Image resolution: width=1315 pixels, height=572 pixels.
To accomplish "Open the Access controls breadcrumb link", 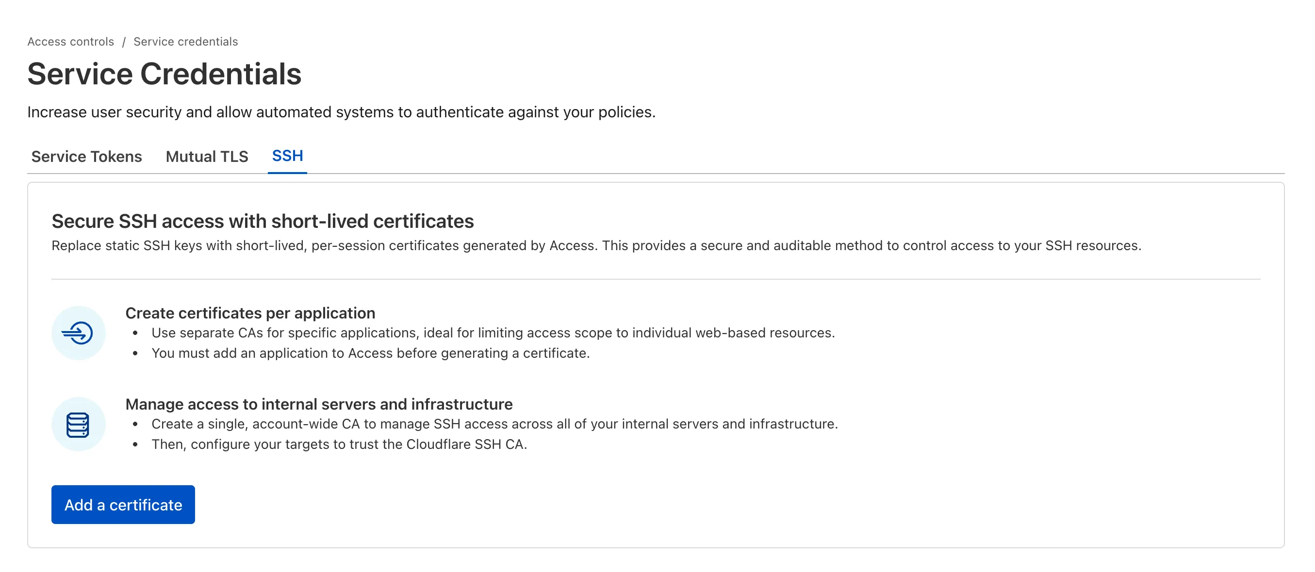I will (x=70, y=41).
